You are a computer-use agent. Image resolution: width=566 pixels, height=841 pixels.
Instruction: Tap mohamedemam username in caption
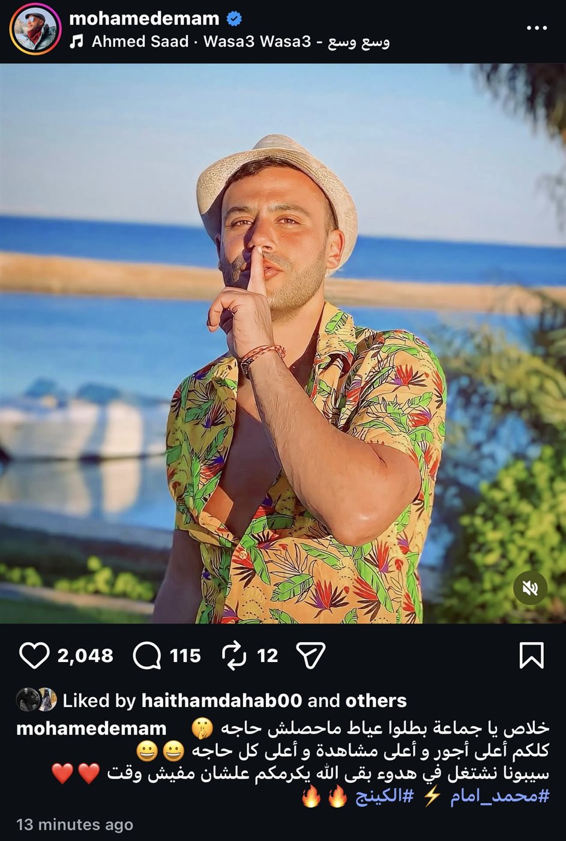point(91,729)
